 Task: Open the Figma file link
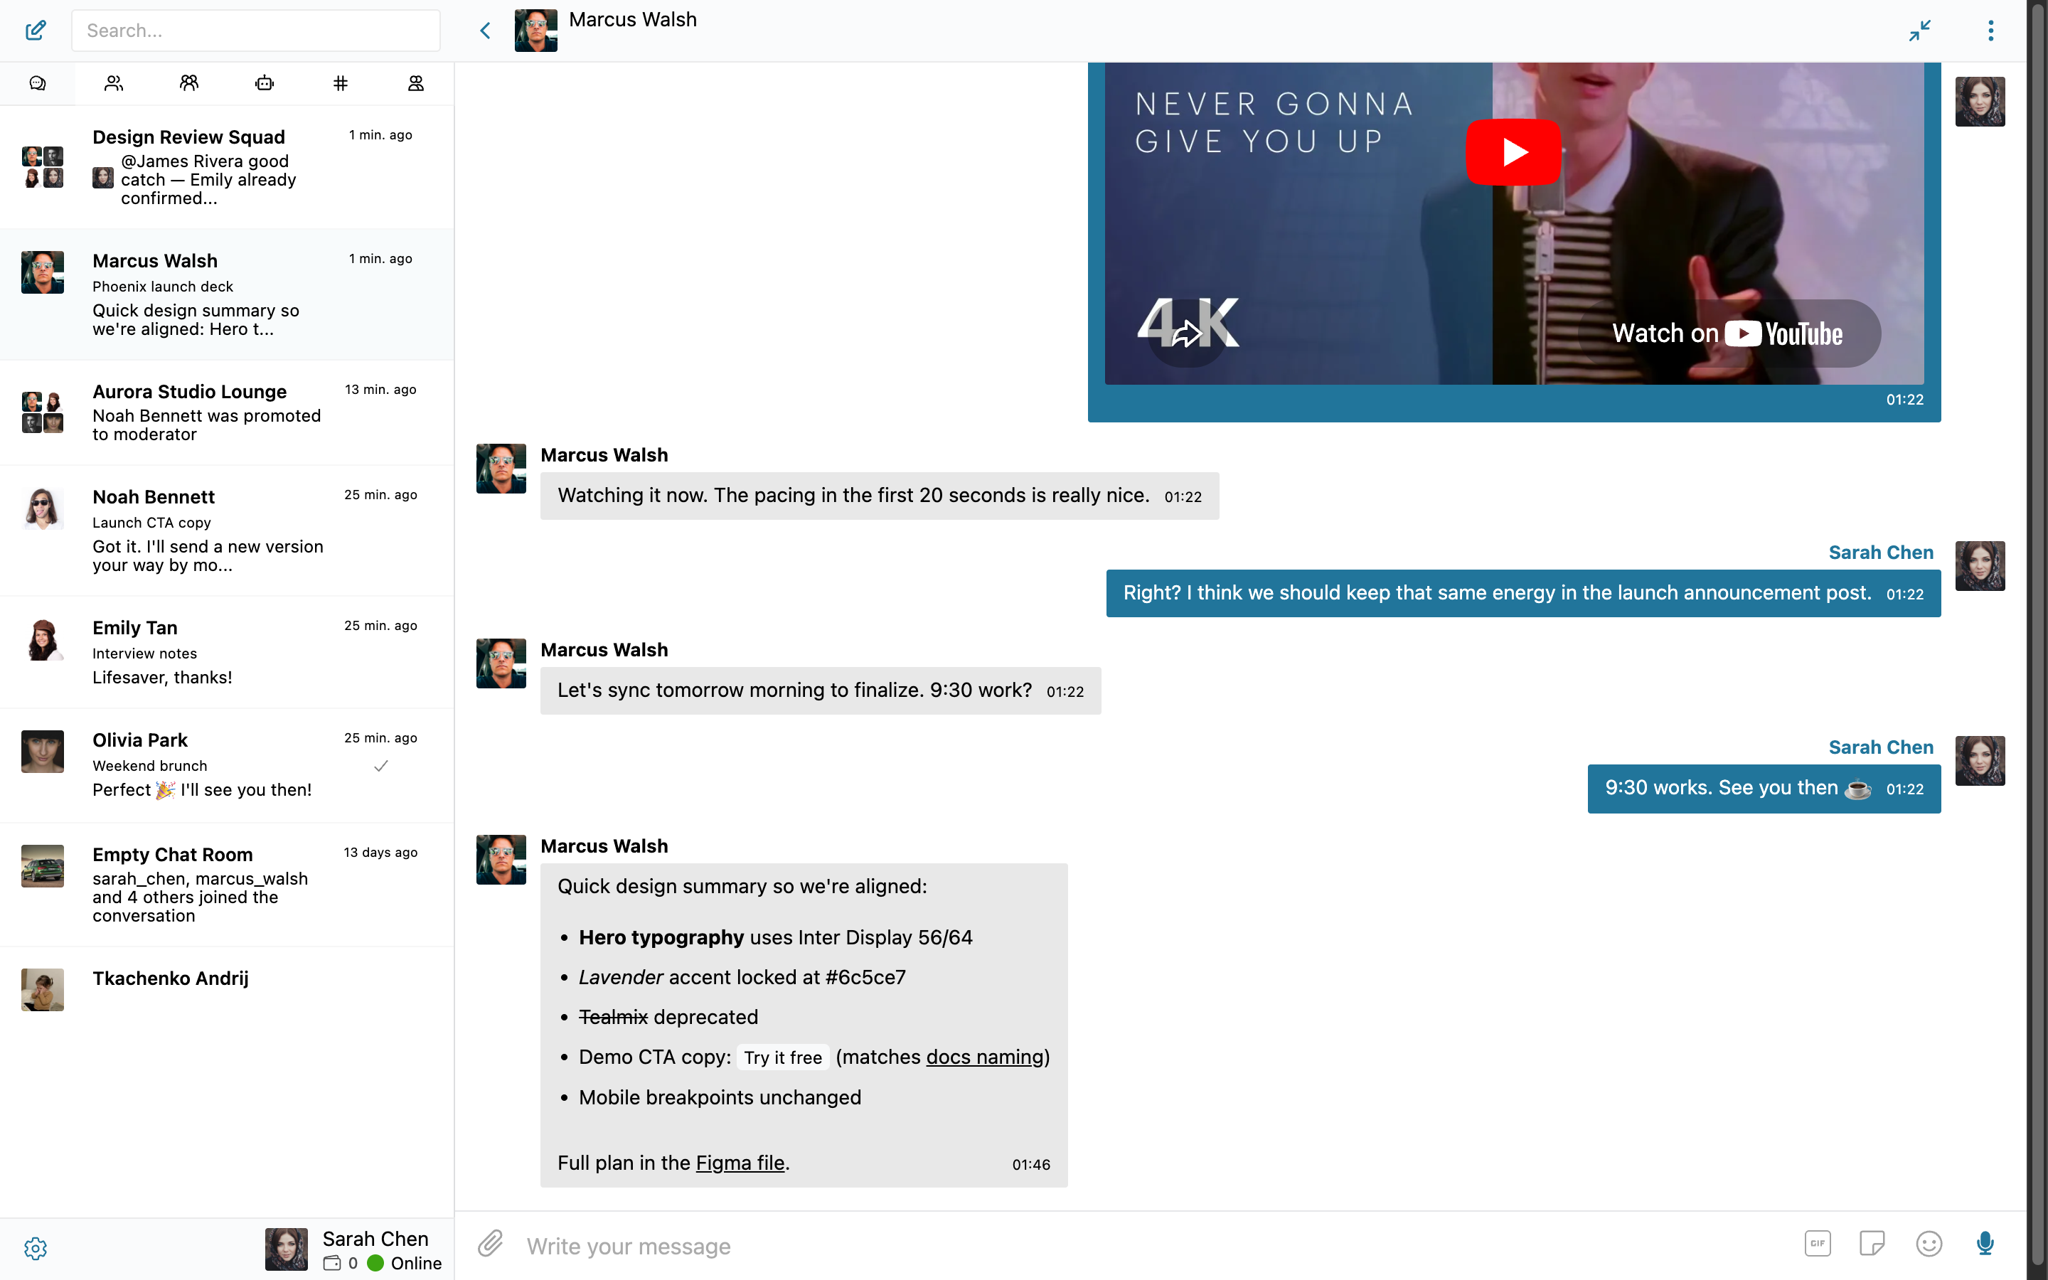click(x=740, y=1163)
